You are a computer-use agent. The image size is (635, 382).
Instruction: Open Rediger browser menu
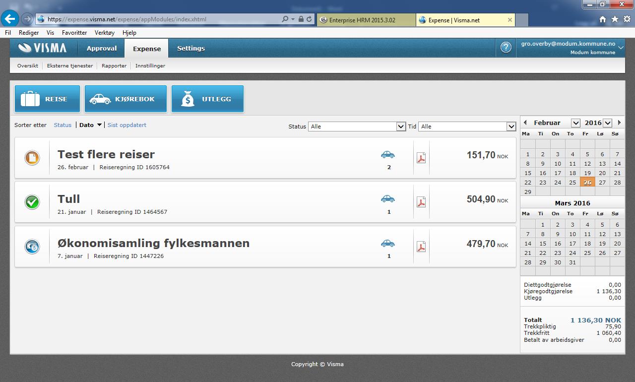point(29,33)
